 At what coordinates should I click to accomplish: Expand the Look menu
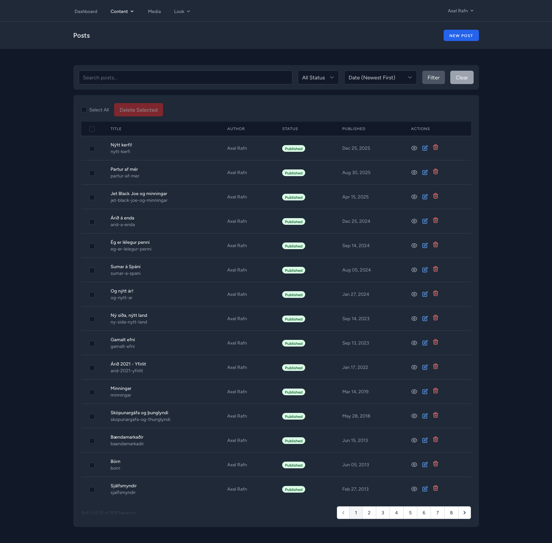182,11
